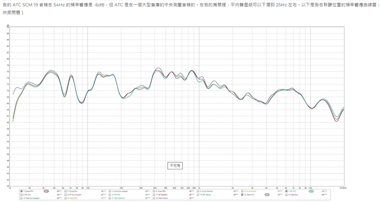
Task: Check the 5: Cyrus Spendor trace box
Action: [x=198, y=191]
